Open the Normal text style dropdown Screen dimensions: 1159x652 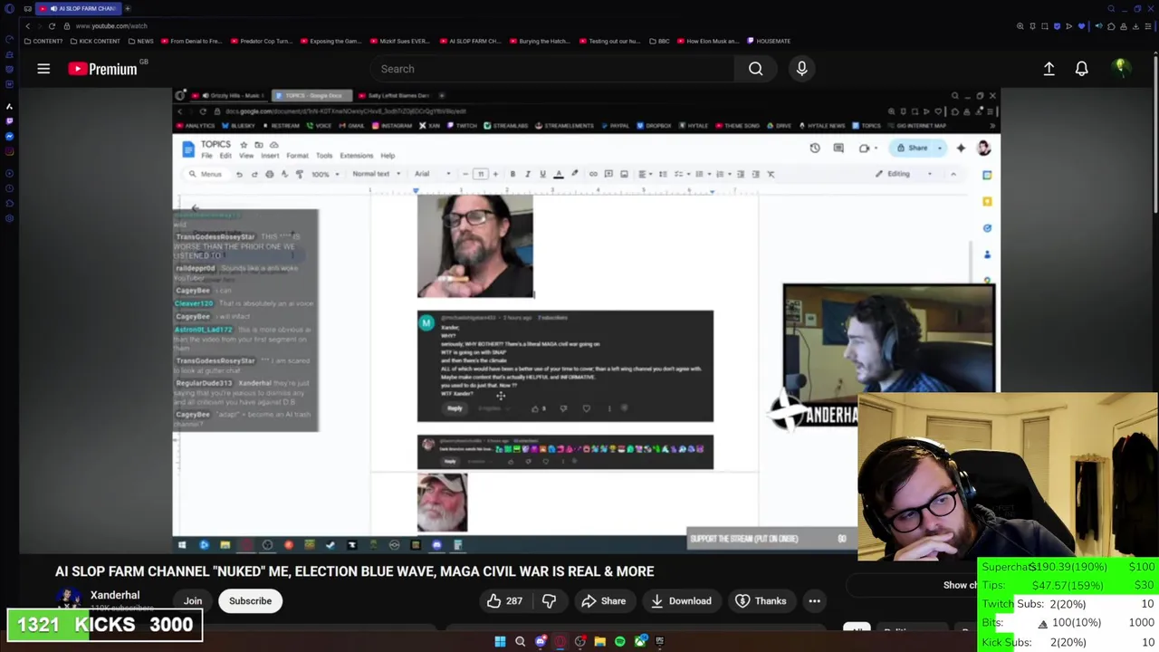376,174
